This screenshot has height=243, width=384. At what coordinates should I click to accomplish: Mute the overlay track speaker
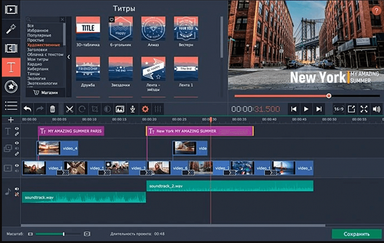(16, 148)
